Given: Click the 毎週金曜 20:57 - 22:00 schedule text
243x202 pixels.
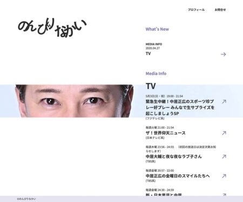Looking at the screenshot, I should (160, 170).
